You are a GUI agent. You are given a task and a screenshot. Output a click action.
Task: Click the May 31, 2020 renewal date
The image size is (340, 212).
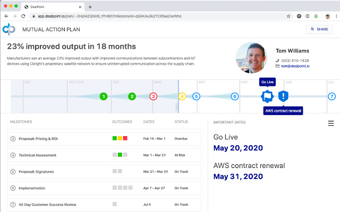tap(238, 176)
